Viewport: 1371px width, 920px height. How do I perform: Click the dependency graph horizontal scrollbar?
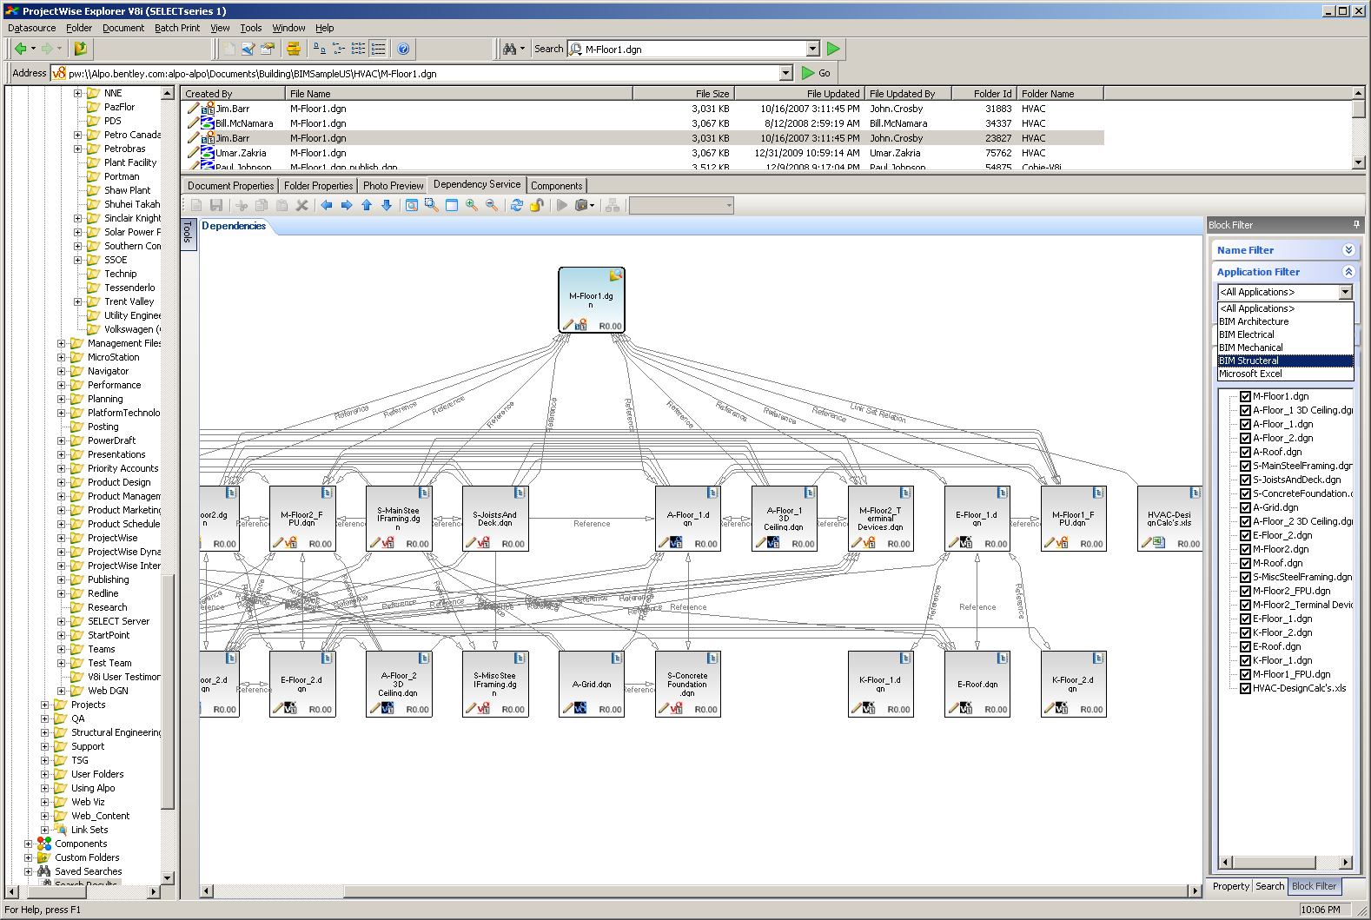(700, 890)
